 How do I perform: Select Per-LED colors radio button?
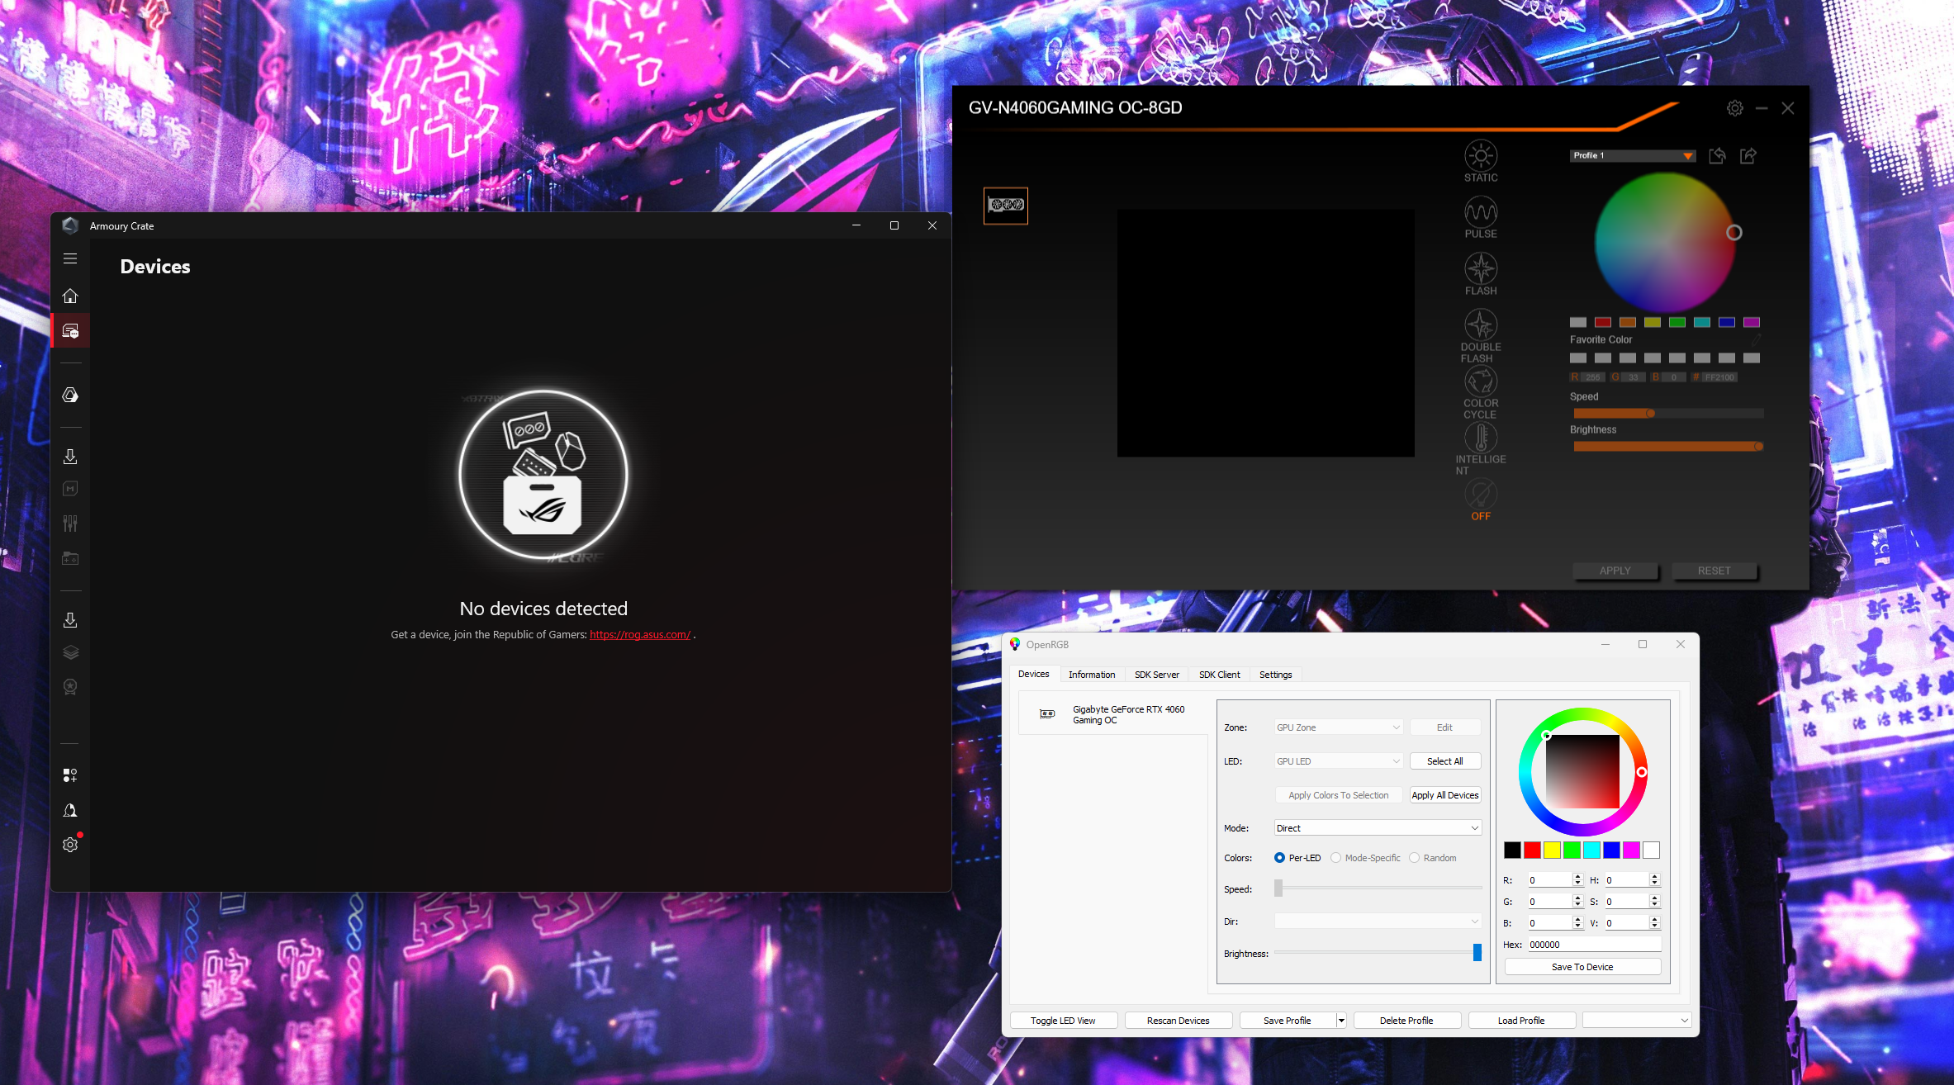[1279, 858]
